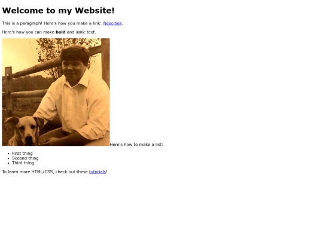Click the paragraph starting This is a paragraph
Viewport: 323px width, 242px height.
pyautogui.click(x=62, y=23)
